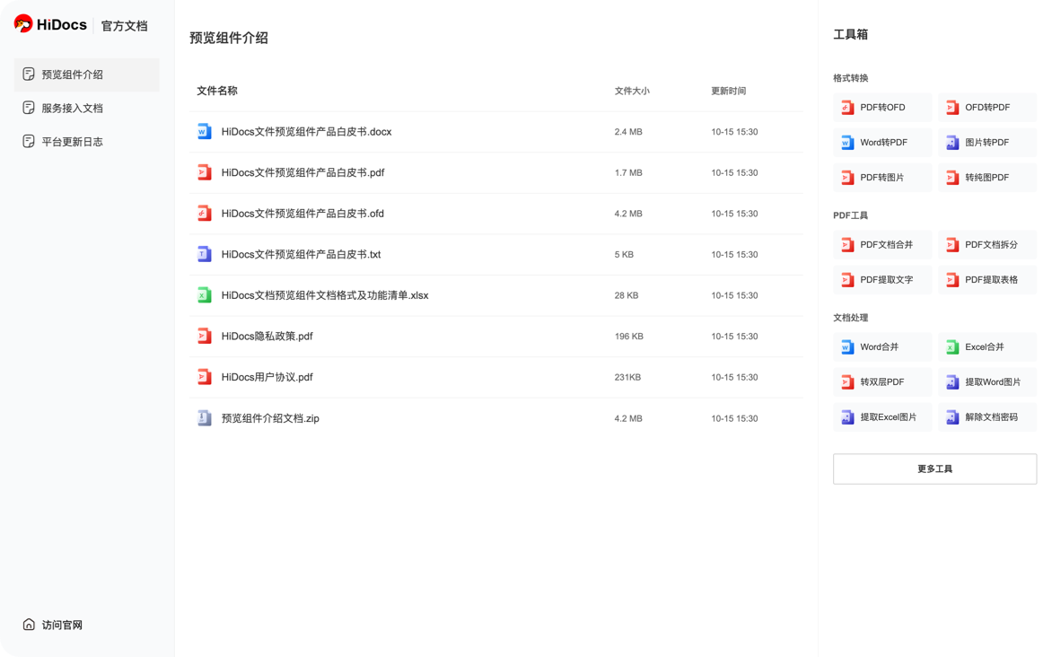
Task: Click the OFD icon of the .ofd file
Action: point(205,214)
